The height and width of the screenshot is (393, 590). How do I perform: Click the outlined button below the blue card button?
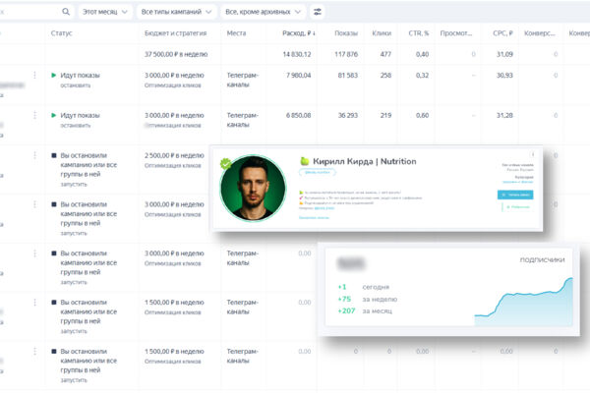tap(518, 207)
